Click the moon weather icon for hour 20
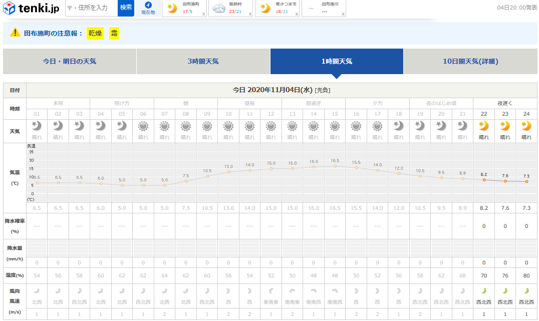Screen dimensions: 539x321 click(441, 126)
